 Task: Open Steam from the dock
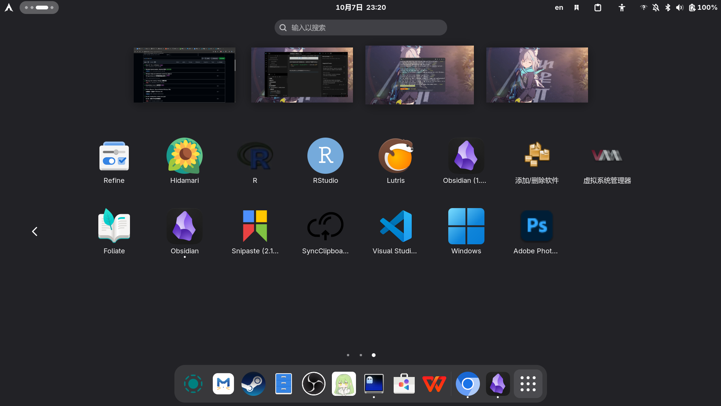coord(254,384)
